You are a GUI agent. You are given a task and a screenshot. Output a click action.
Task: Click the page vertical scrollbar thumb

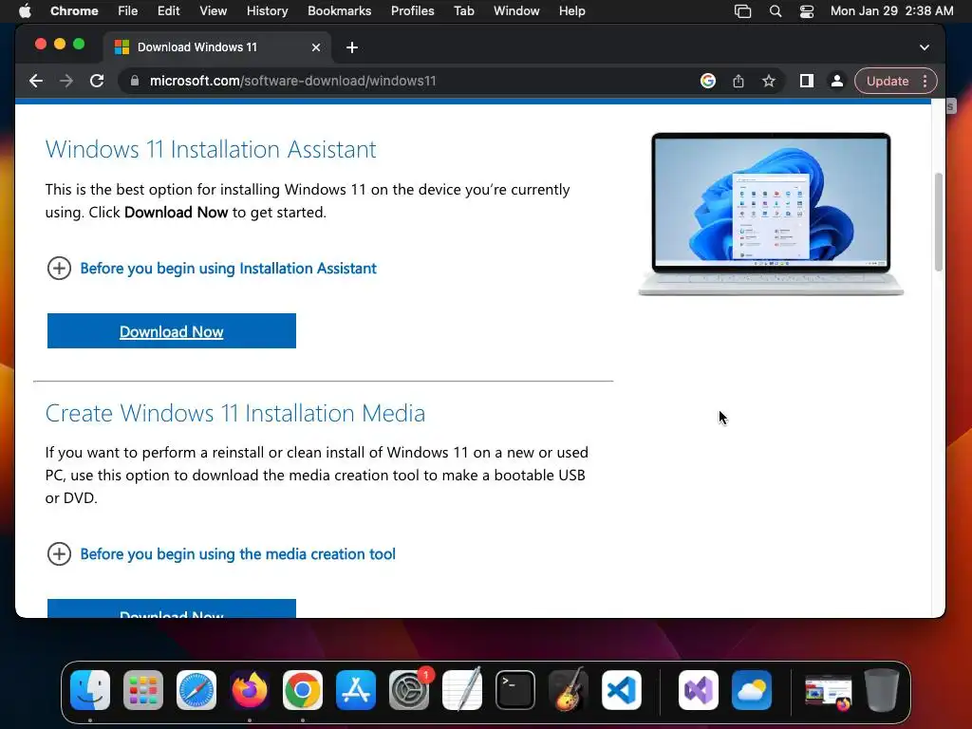pos(939,222)
